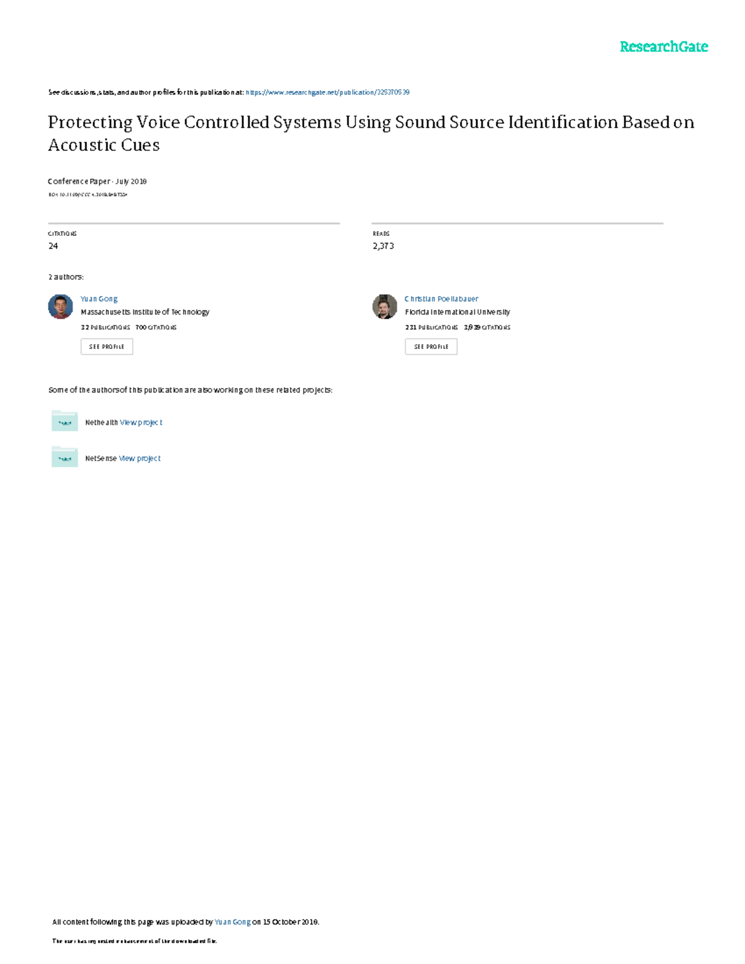This screenshot has height=964, width=745.
Task: Click the ResearchGate logo
Action: (x=663, y=47)
